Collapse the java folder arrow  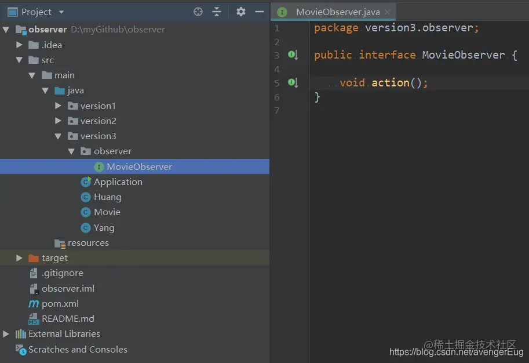pyautogui.click(x=45, y=90)
